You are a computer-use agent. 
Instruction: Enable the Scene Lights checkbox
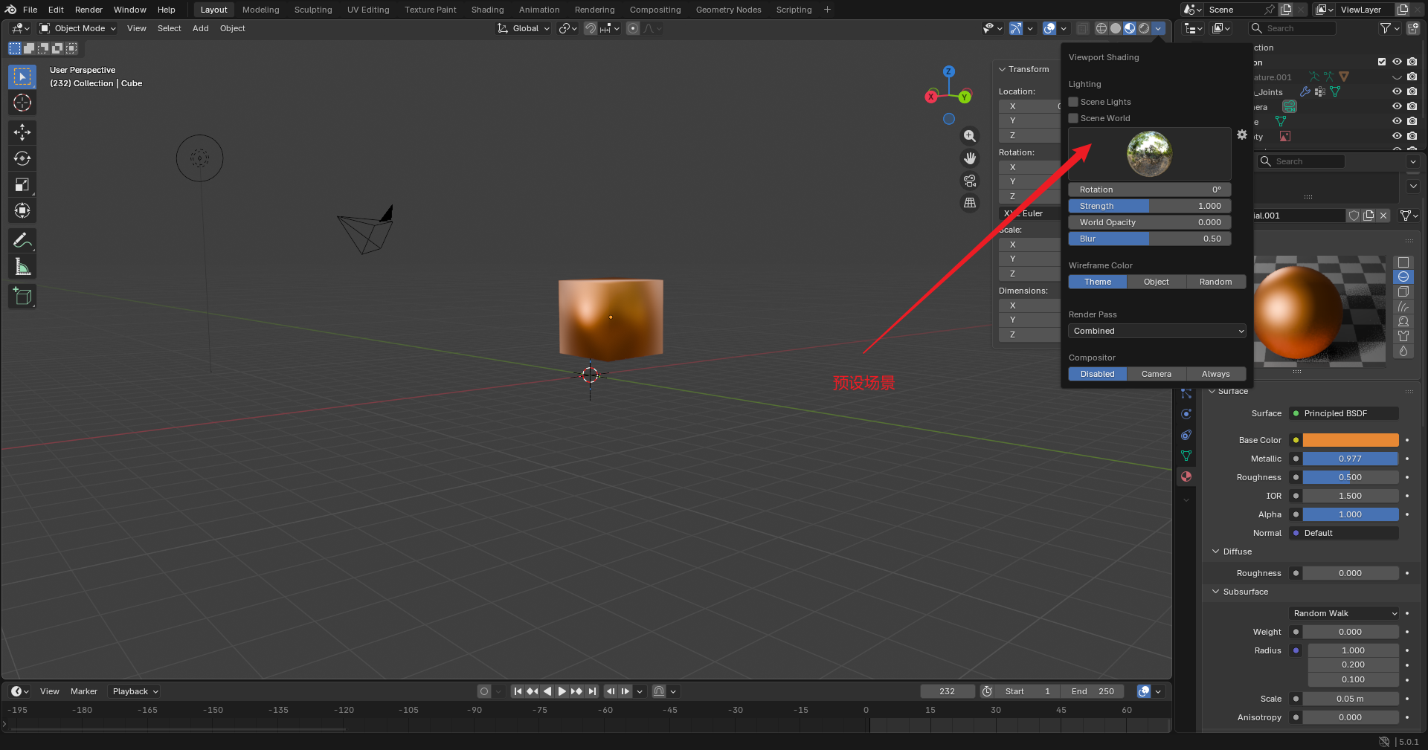click(1073, 102)
